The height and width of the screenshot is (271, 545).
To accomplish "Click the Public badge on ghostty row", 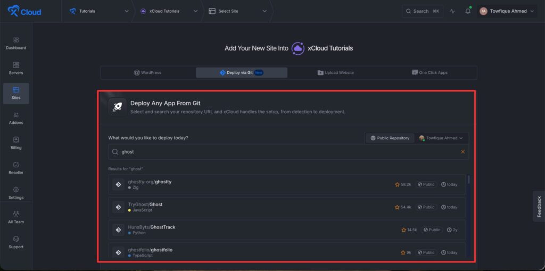I will [x=426, y=184].
